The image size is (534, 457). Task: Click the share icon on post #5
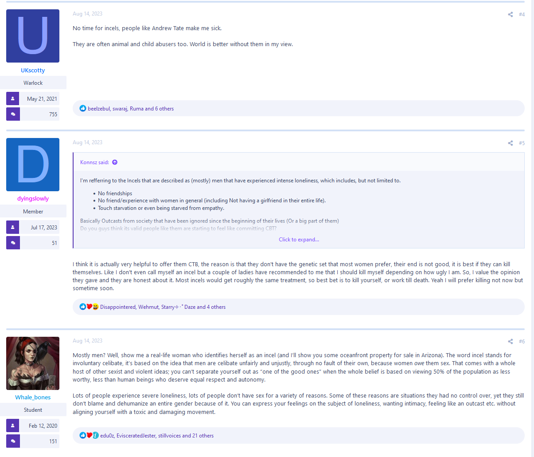pyautogui.click(x=510, y=143)
